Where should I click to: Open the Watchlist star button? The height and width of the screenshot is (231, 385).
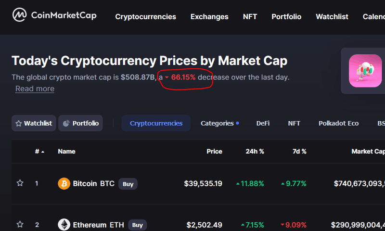(x=34, y=123)
